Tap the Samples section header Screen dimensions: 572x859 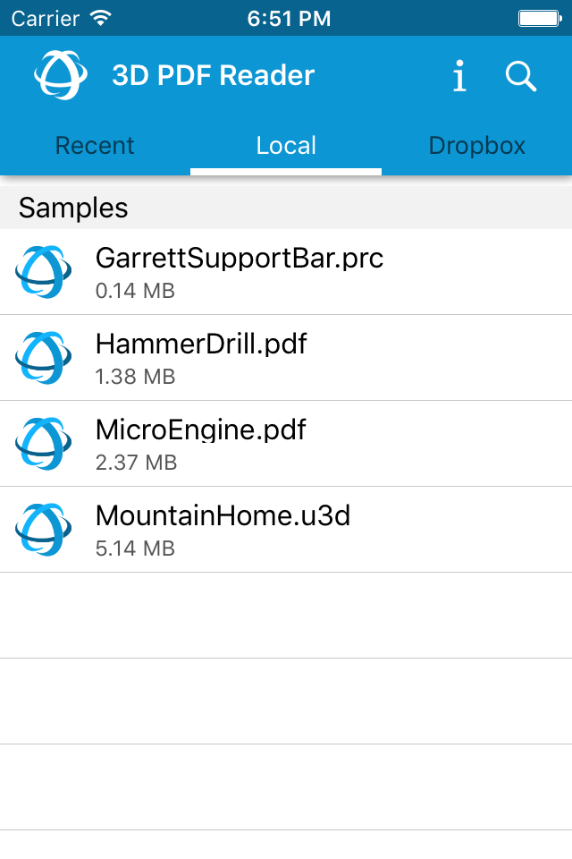73,208
